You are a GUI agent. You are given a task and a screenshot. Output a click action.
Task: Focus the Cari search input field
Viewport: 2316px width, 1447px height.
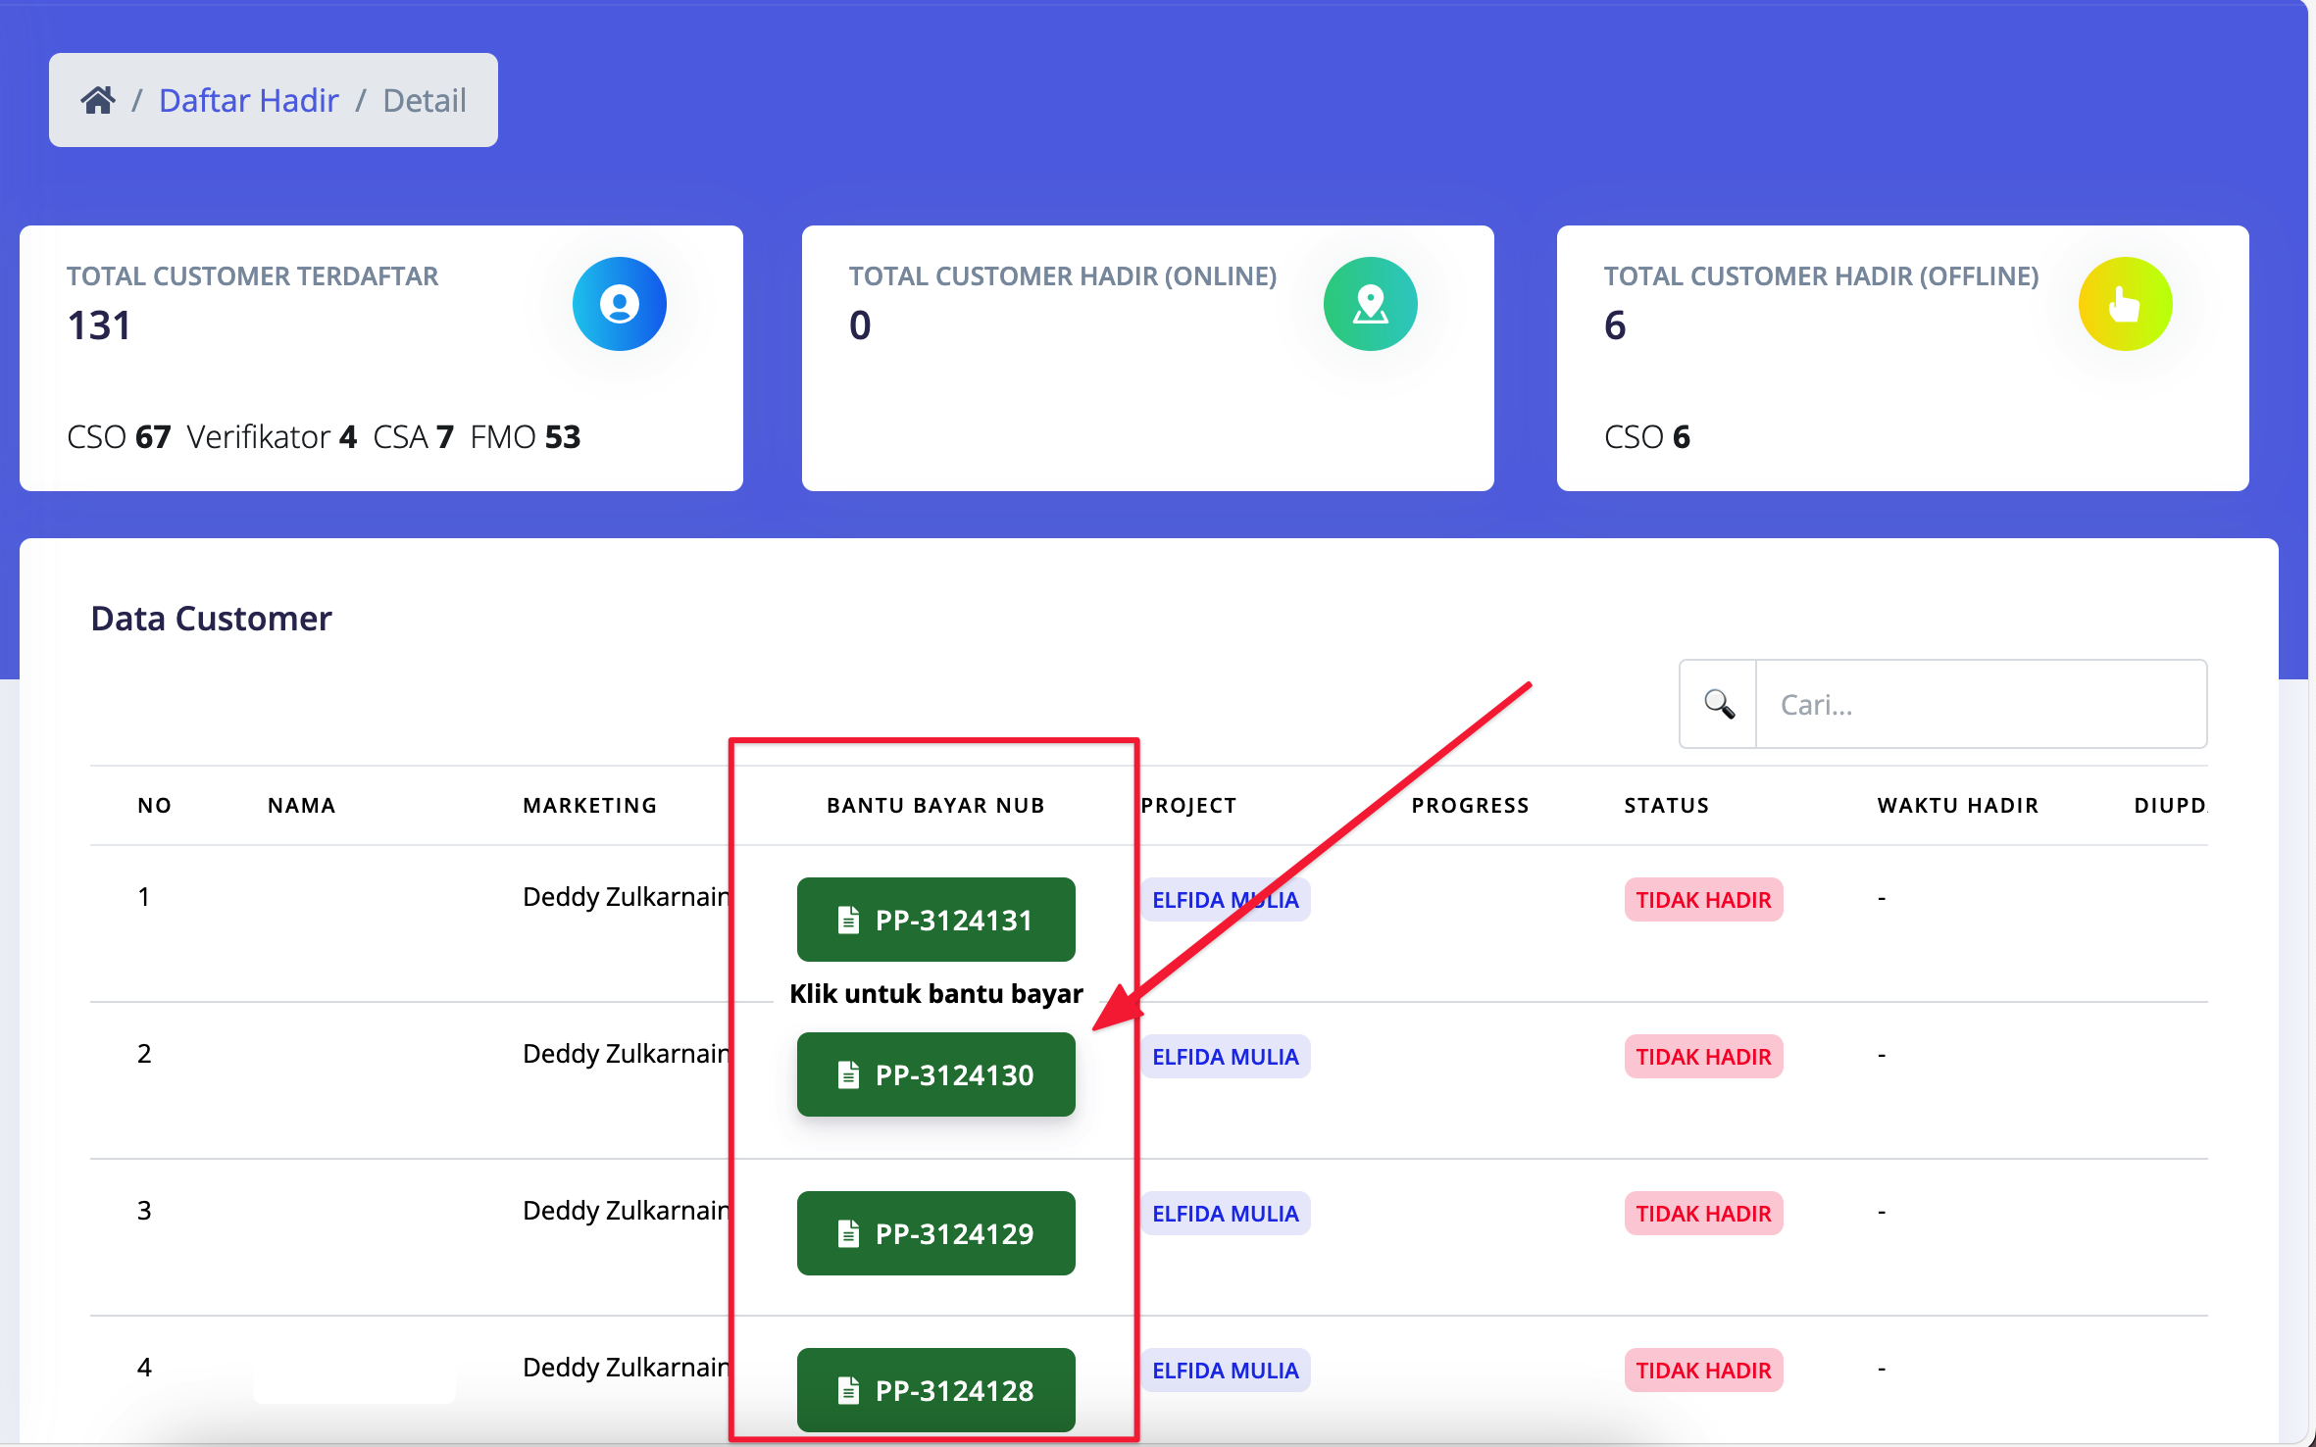[1981, 704]
